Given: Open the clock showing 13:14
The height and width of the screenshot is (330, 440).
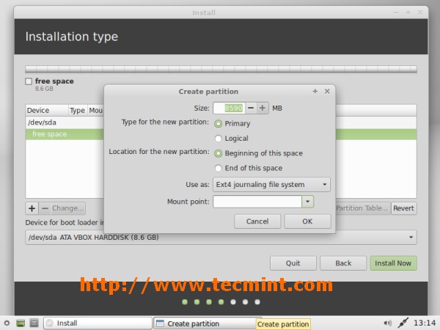Looking at the screenshot, I should (x=425, y=323).
